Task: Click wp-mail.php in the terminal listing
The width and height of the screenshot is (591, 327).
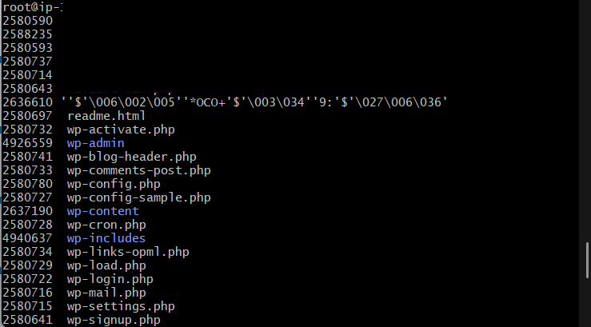Action: (x=106, y=293)
